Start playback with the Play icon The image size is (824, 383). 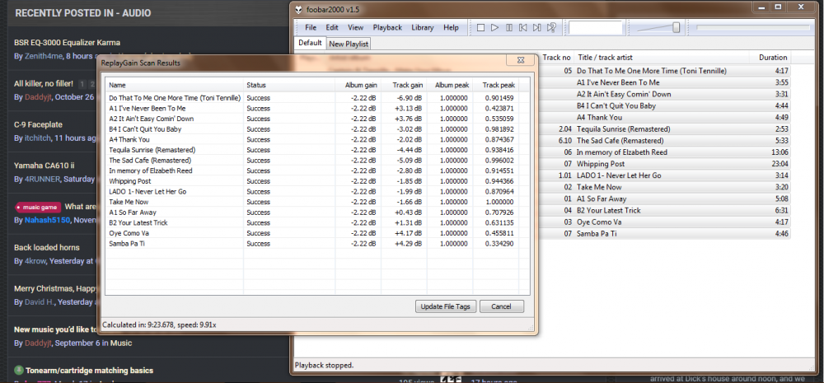tap(494, 28)
